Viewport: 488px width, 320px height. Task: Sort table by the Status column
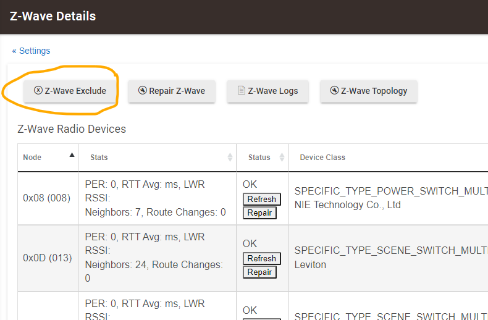282,158
